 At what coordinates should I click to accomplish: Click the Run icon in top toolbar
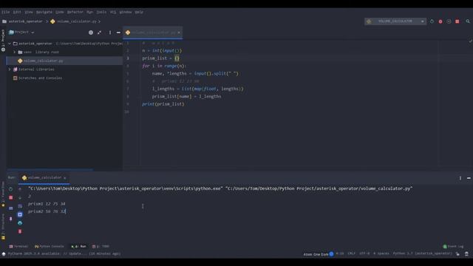(x=432, y=21)
